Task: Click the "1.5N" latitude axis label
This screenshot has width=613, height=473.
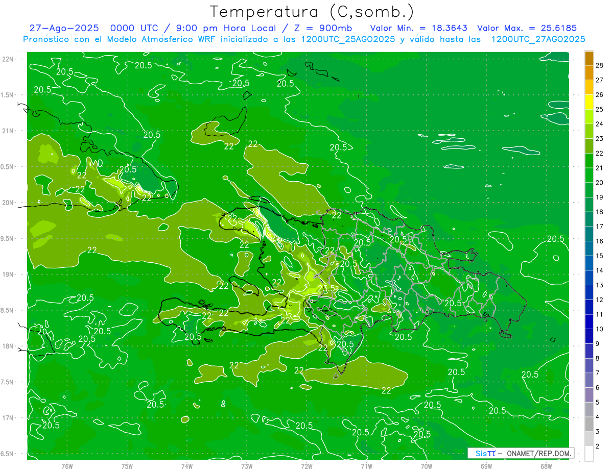Action: pyautogui.click(x=8, y=95)
